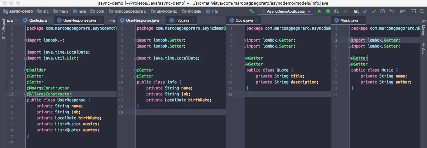
Task: Click line number 20 in the UserResponse editor gutter
Action: 11,142
